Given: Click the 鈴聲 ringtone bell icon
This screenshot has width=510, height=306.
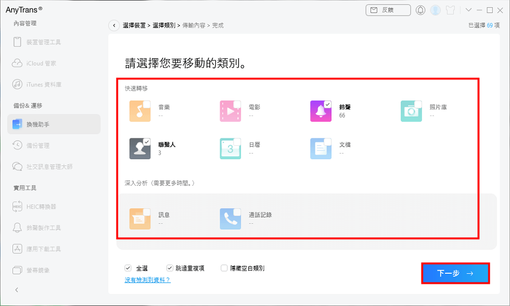Looking at the screenshot, I should click(321, 111).
